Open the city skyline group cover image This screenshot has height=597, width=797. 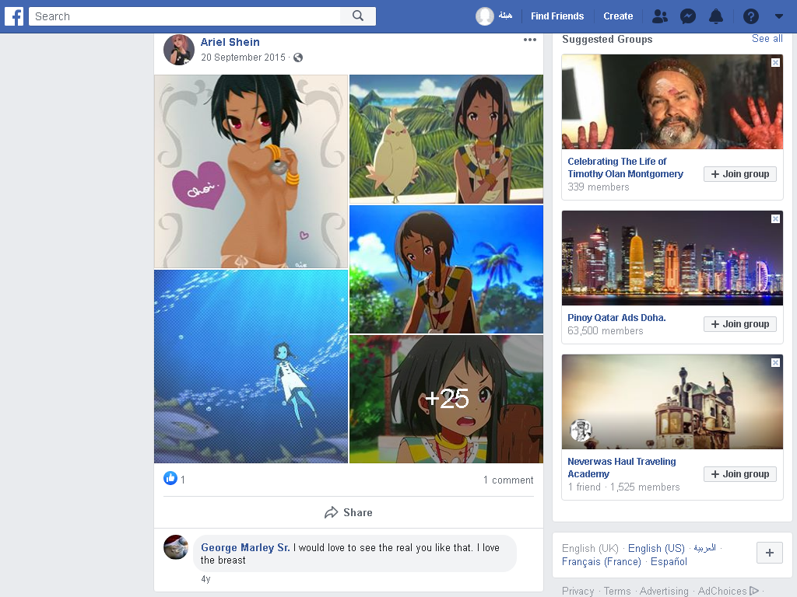672,258
